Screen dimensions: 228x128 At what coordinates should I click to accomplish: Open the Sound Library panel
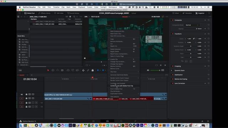[x=73, y=13]
